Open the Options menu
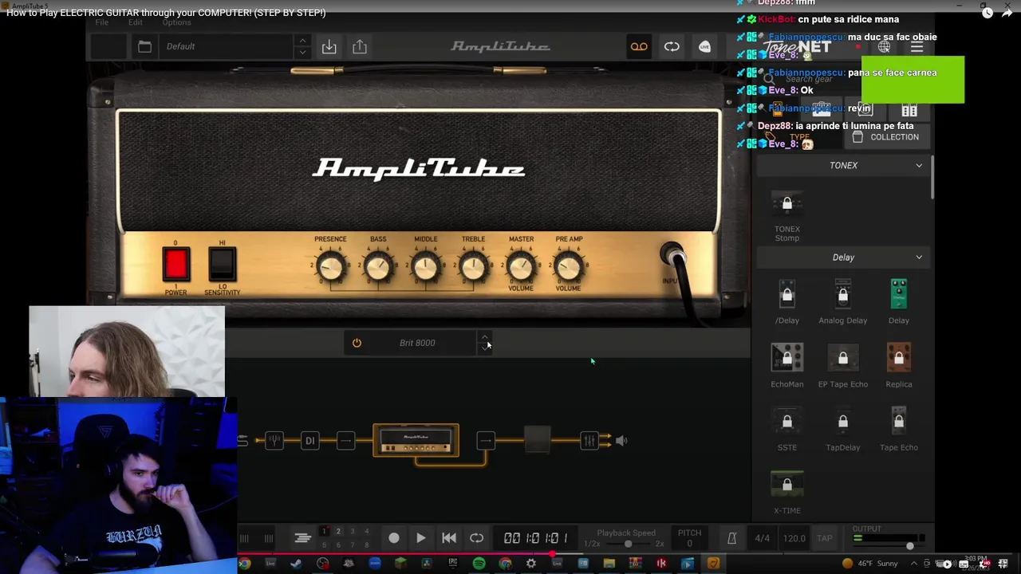This screenshot has width=1021, height=574. point(176,22)
